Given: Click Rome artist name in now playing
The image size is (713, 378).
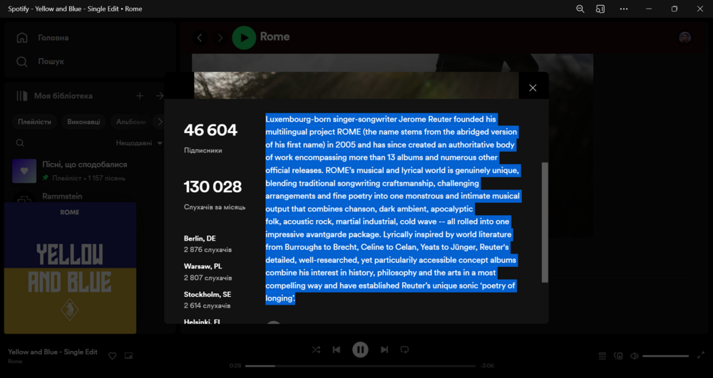Looking at the screenshot, I should tap(15, 362).
